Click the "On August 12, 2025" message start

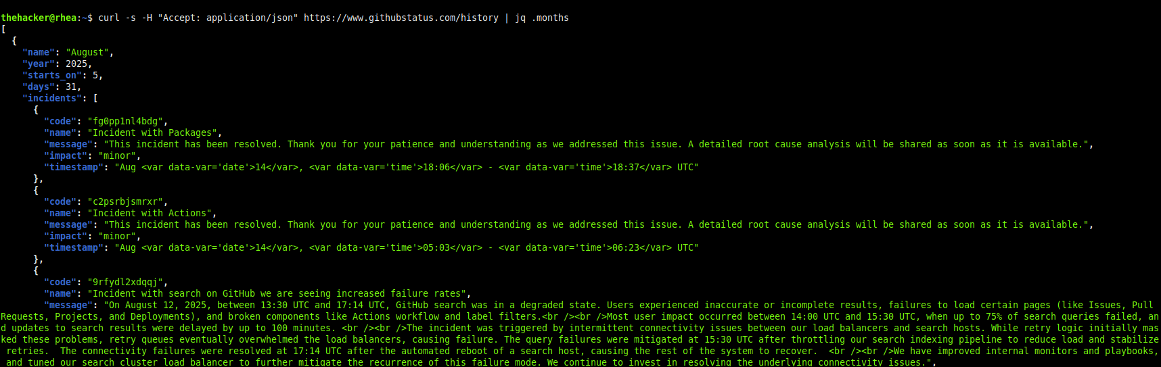pos(158,305)
